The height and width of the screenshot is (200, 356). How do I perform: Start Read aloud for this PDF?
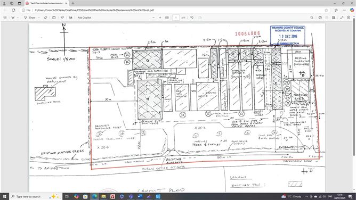62,18
